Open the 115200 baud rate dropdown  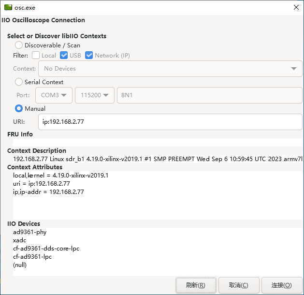pos(95,95)
